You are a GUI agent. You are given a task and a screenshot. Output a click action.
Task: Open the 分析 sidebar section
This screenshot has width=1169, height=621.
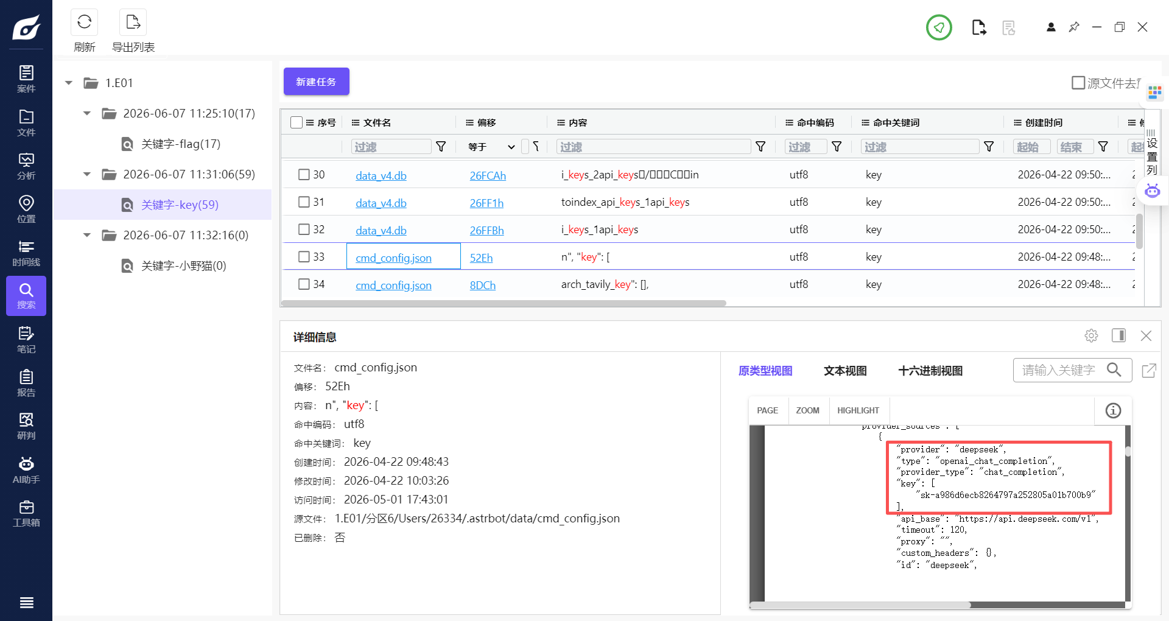click(26, 166)
